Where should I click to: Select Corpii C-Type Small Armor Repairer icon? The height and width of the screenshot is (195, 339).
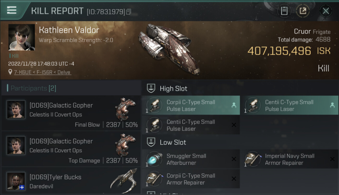click(154, 179)
